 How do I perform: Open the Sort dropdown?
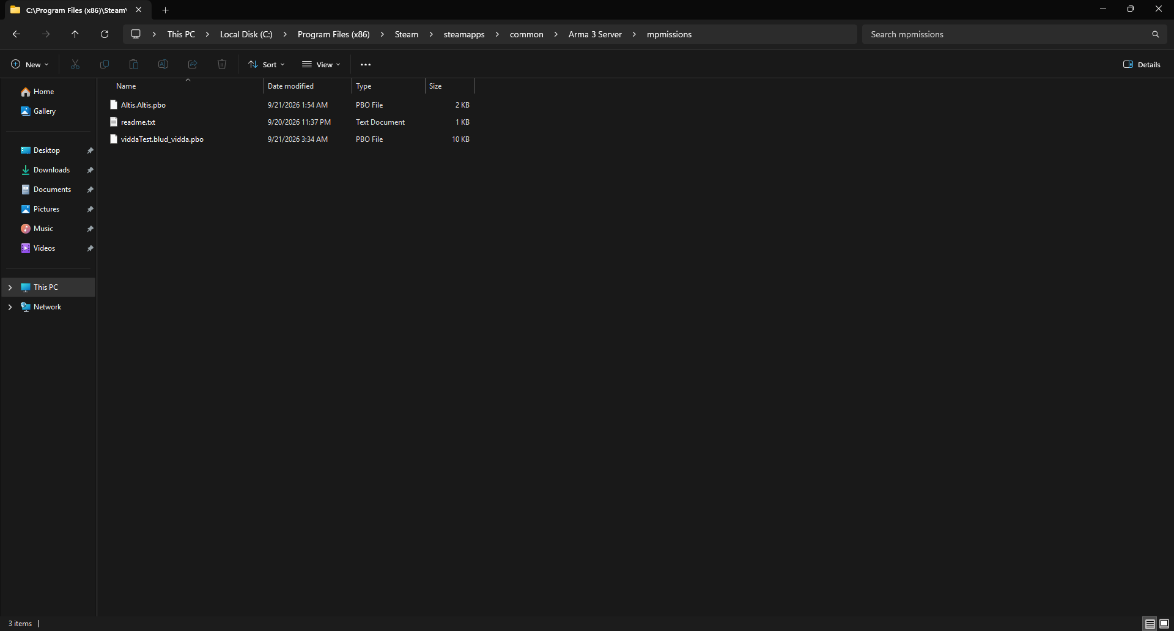(267, 64)
